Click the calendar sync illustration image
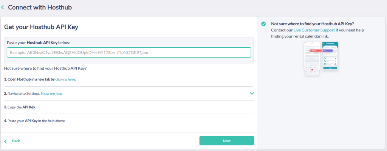Viewport: 387px width, 151px height. pyautogui.click(x=321, y=59)
